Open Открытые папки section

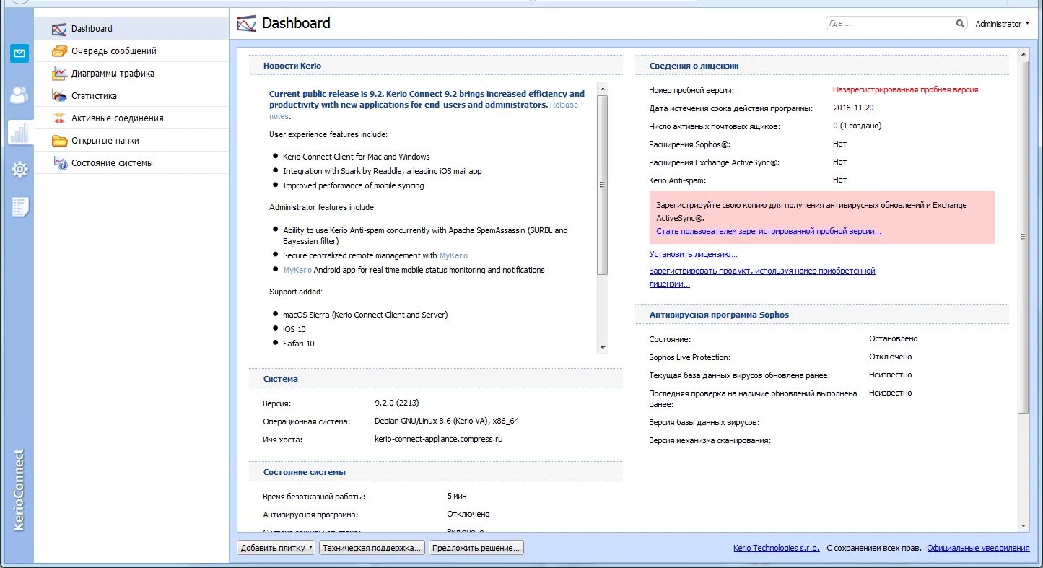pyautogui.click(x=131, y=141)
